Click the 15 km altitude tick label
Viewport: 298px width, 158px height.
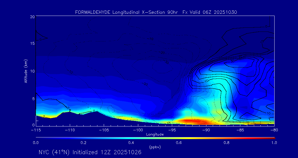click(32, 44)
